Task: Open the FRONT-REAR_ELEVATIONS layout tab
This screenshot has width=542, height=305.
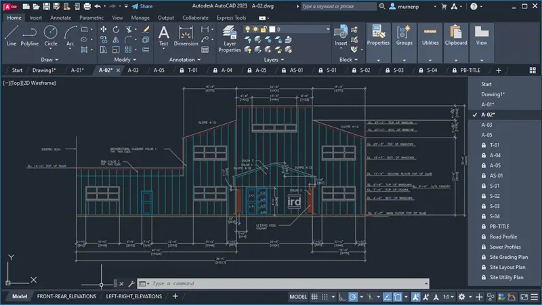Action: pyautogui.click(x=67, y=296)
